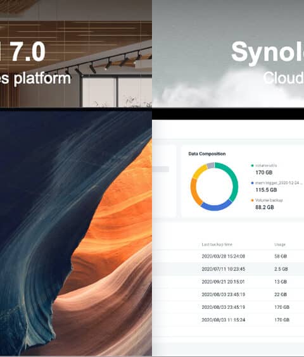The width and height of the screenshot is (304, 357).
Task: Select the '2020/07/11 10:23:45' backup row
Action: [228, 269]
